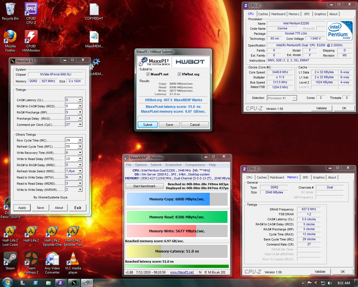Click the Start benchmark button
This screenshot has height=287, width=358.
coord(144,186)
